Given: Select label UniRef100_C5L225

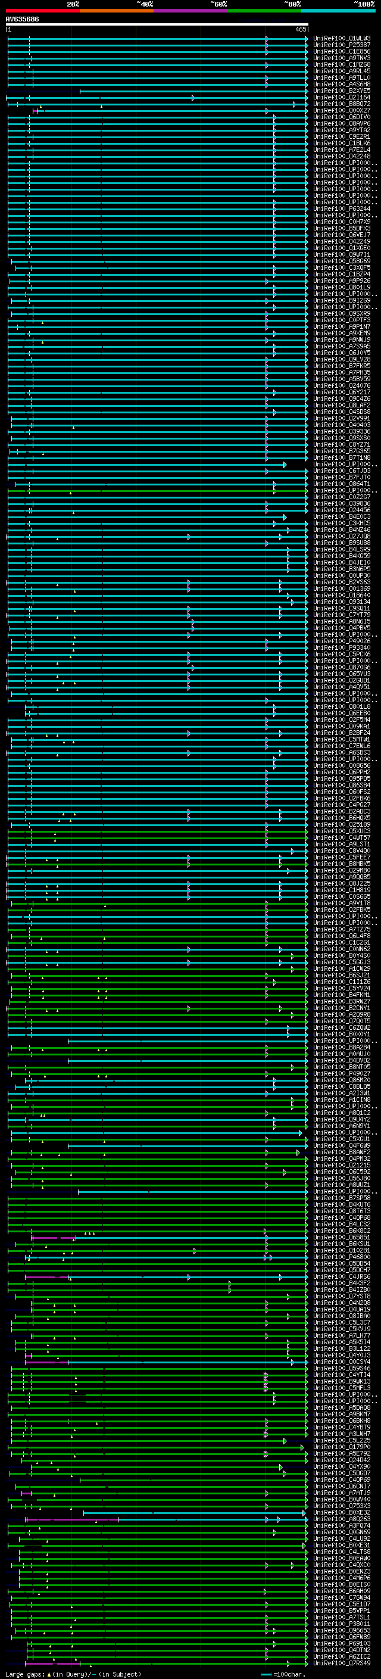Looking at the screenshot, I should pyautogui.click(x=342, y=1440).
